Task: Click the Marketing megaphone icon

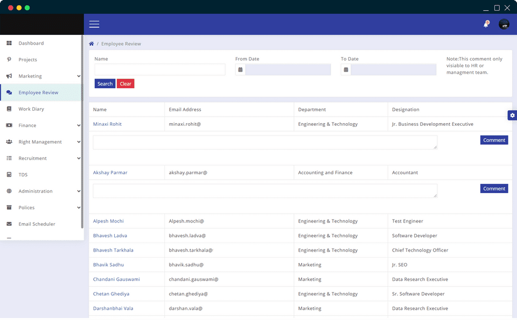Action: pos(9,76)
